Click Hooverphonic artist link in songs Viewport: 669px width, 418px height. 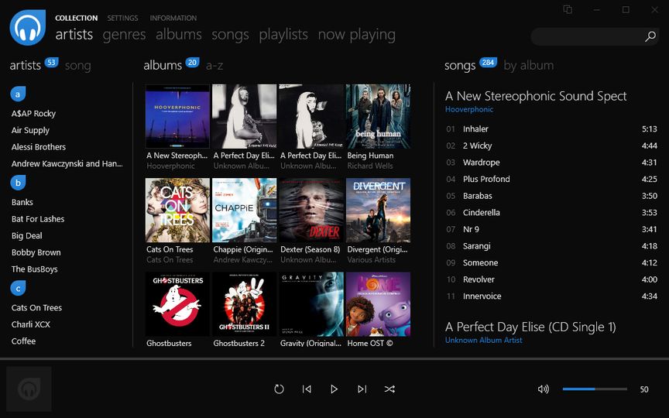pos(469,109)
